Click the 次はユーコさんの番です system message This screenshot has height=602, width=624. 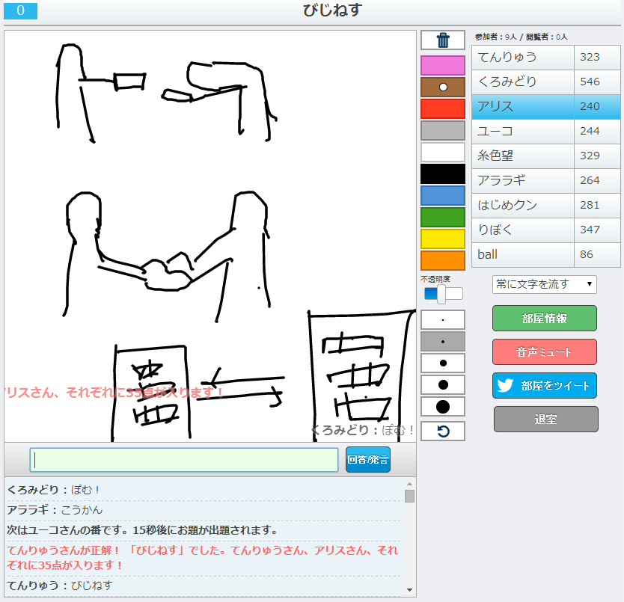[142, 530]
